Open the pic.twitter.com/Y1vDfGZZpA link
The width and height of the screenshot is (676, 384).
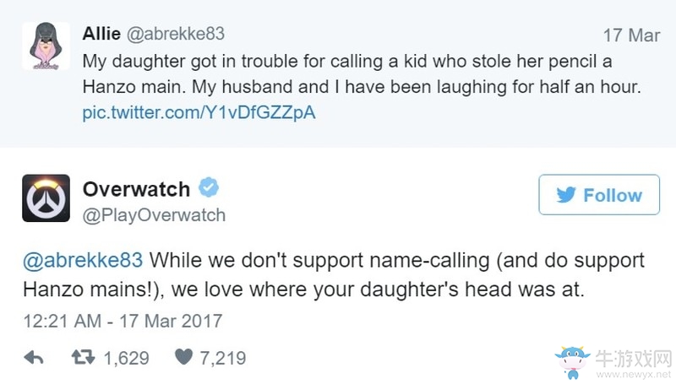(x=199, y=112)
